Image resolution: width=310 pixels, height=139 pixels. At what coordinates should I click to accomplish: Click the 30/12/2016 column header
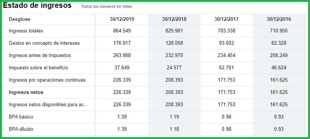point(279,19)
